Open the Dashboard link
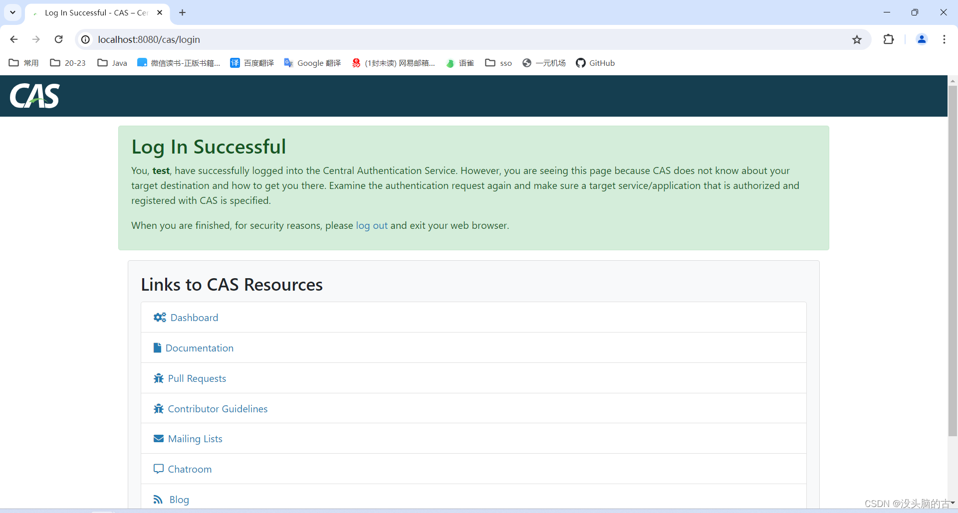The image size is (958, 513). click(x=194, y=318)
